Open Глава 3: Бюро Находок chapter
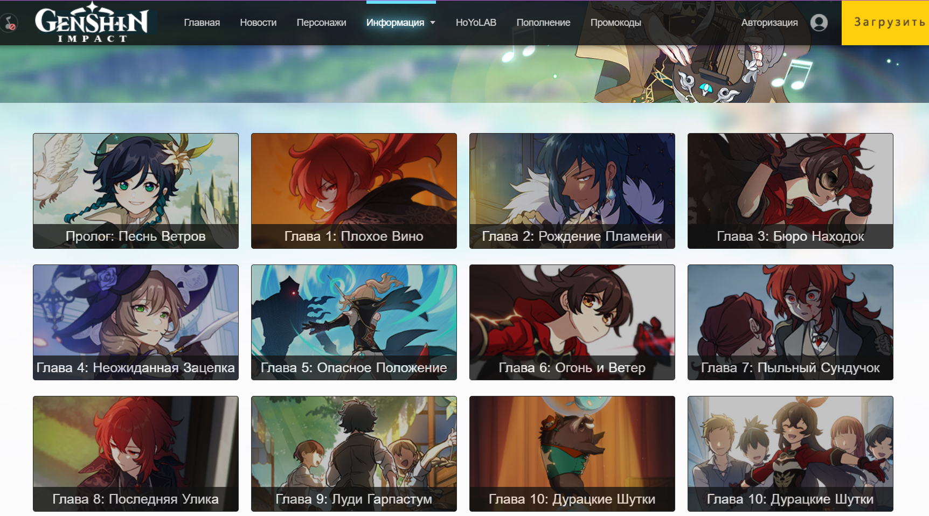The image size is (929, 516). coord(791,191)
